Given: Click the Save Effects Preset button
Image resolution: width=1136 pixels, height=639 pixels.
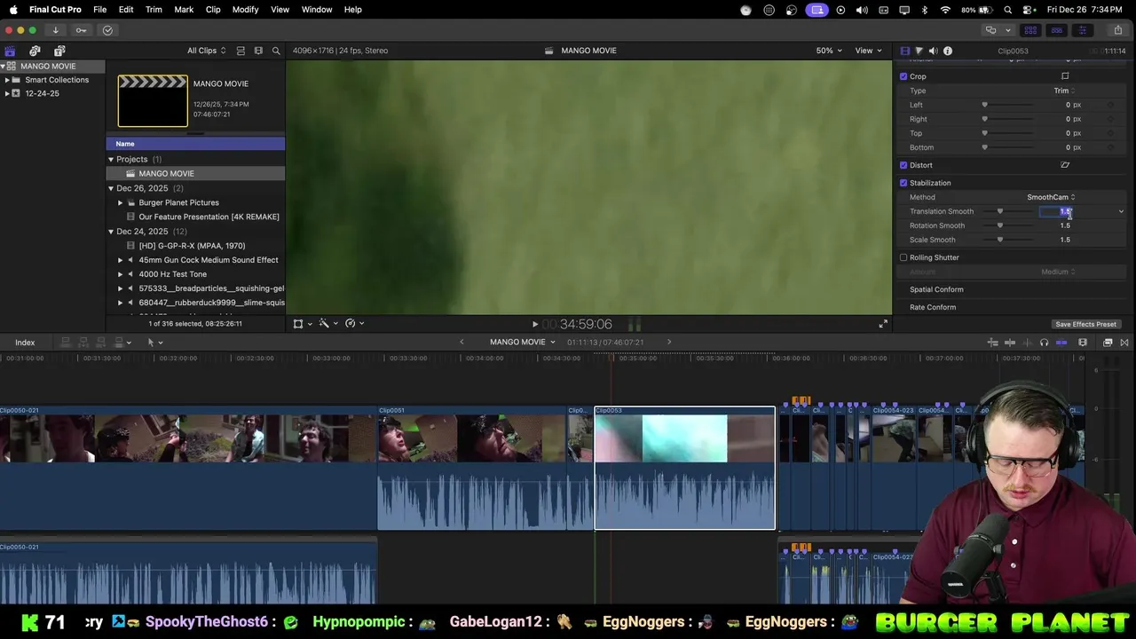Looking at the screenshot, I should (1085, 324).
